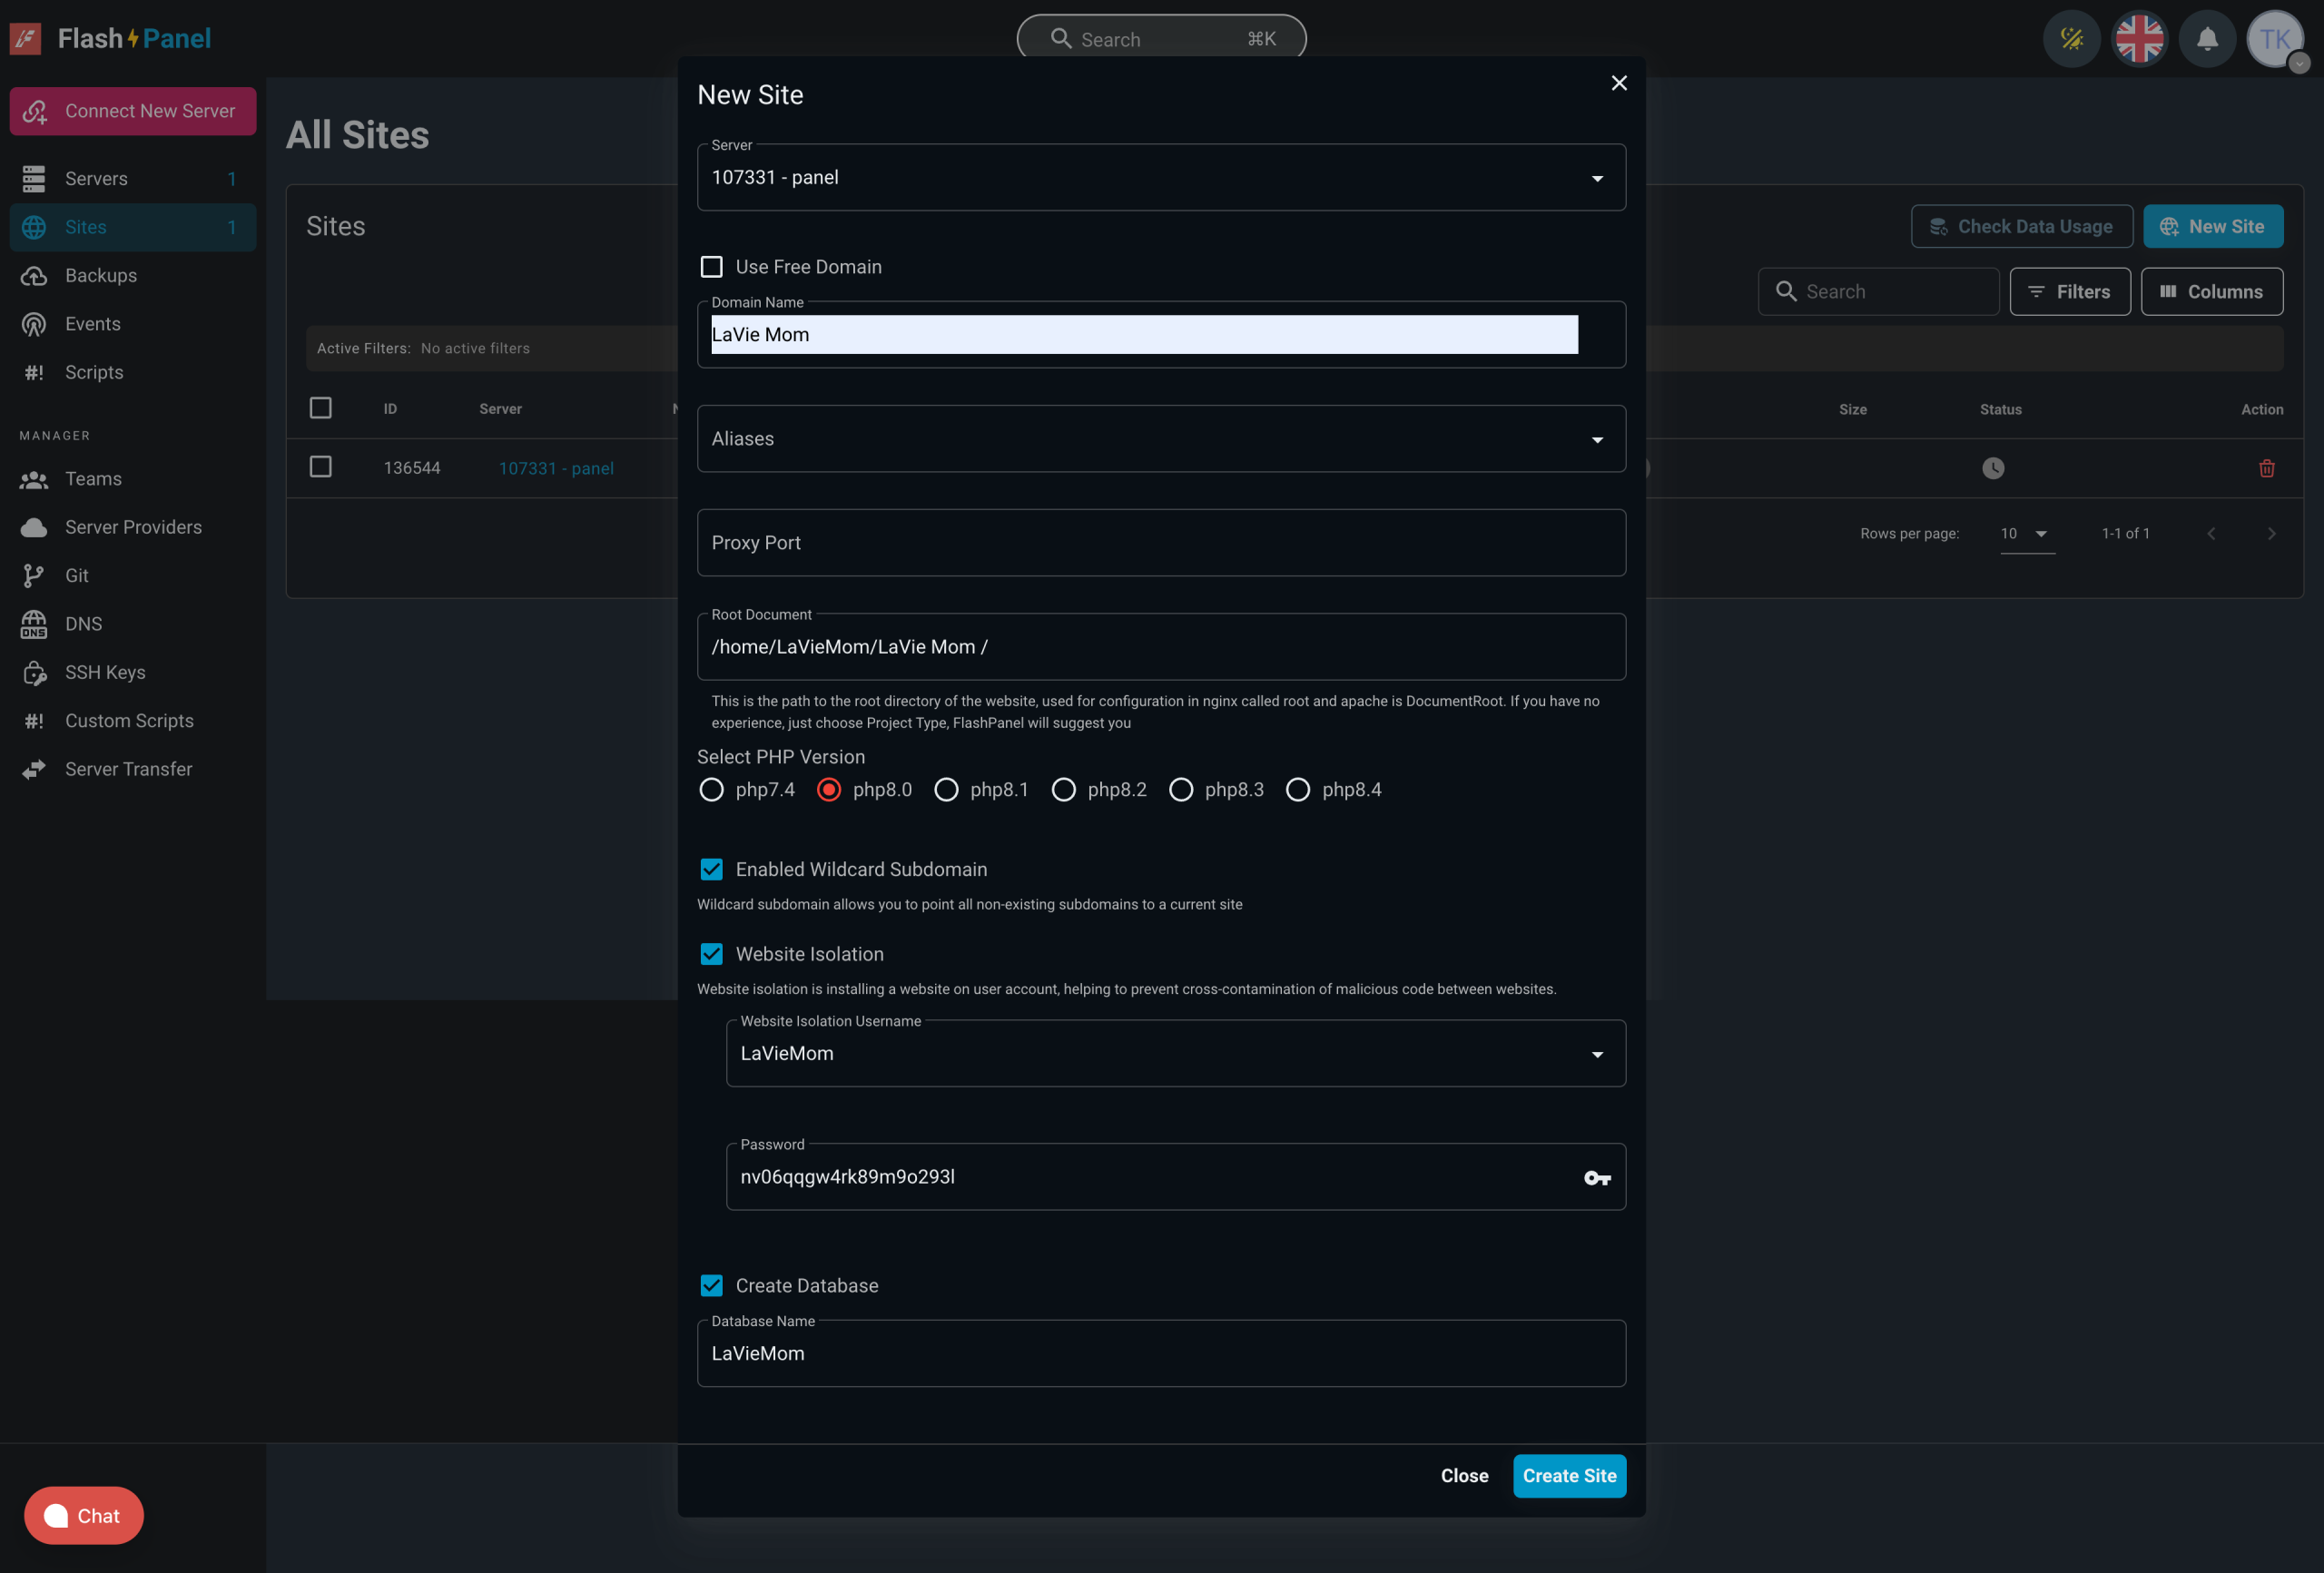The image size is (2324, 1573).
Task: Open the Chat bubble widget
Action: (84, 1515)
